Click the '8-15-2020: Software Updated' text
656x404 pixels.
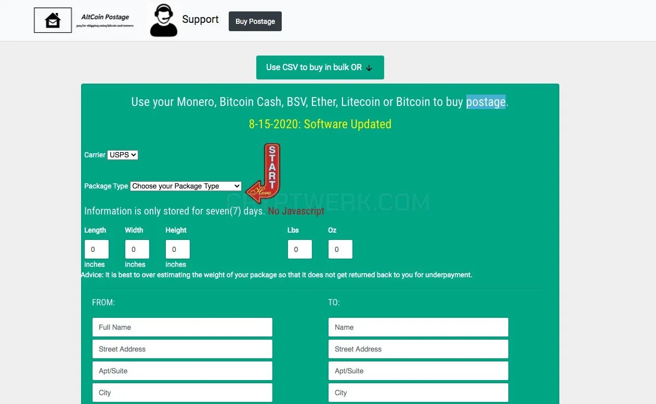click(320, 124)
